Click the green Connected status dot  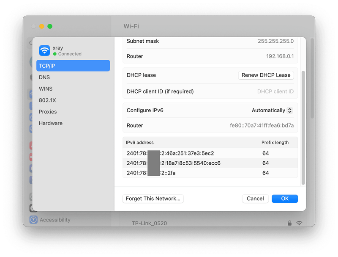[55, 54]
